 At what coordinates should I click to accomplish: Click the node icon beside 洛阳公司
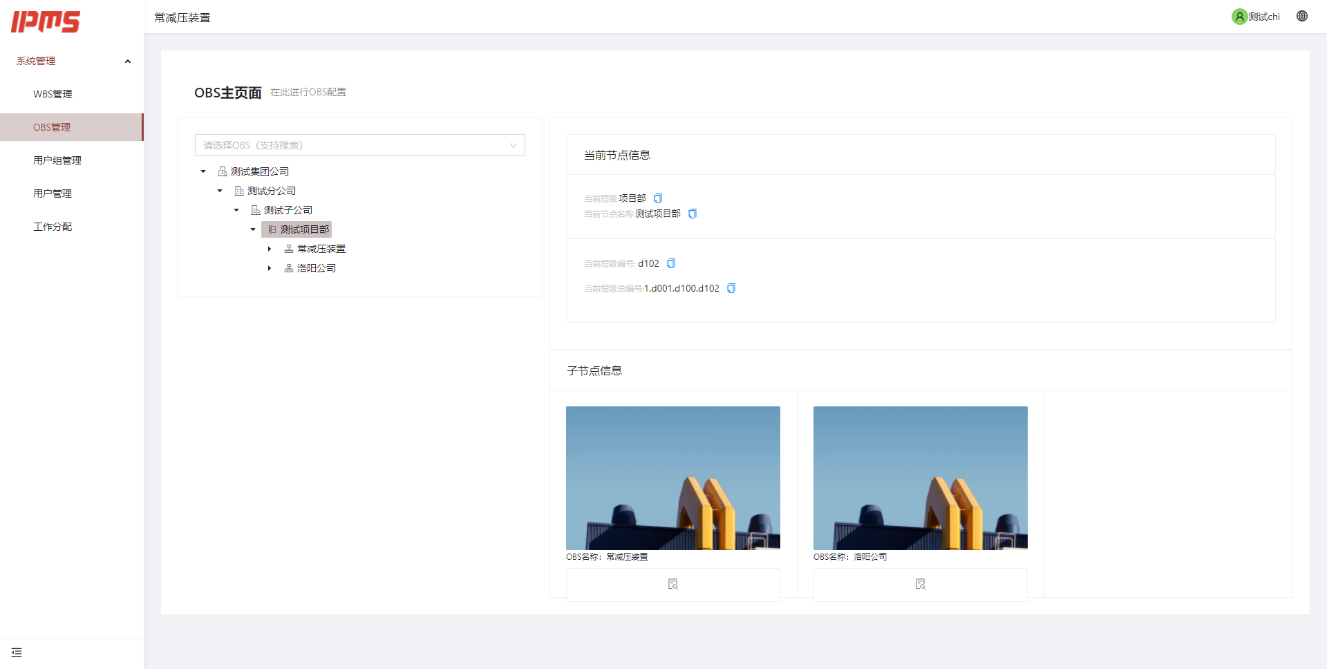click(x=289, y=268)
